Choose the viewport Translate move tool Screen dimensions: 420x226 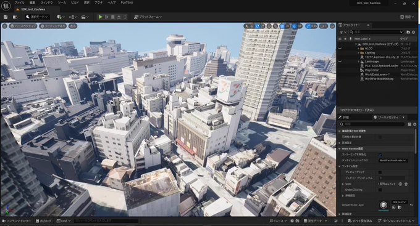click(252, 26)
